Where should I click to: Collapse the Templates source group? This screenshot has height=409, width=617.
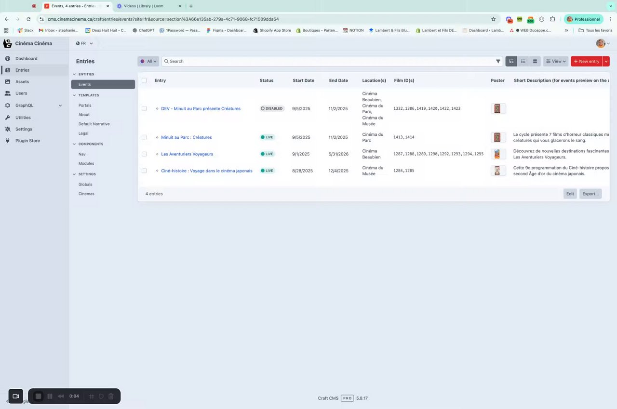[74, 95]
